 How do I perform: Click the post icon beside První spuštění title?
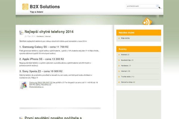pyautogui.click(x=21, y=118)
